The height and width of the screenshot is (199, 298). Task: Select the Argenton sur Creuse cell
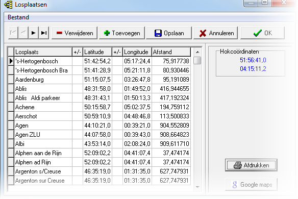[43, 180]
